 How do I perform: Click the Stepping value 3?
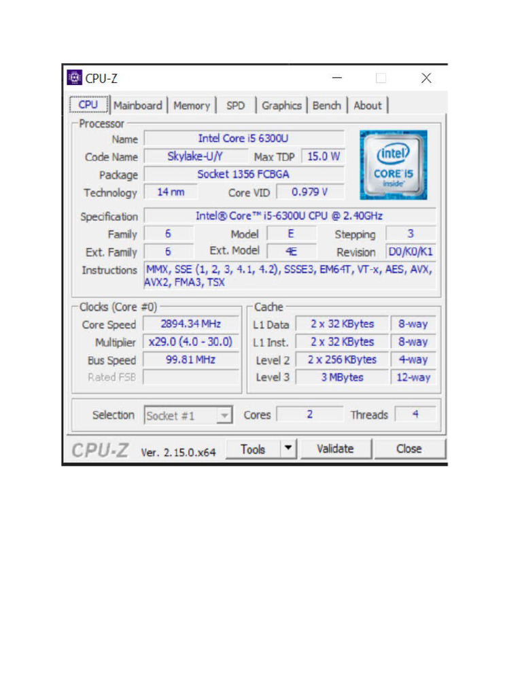click(x=411, y=234)
